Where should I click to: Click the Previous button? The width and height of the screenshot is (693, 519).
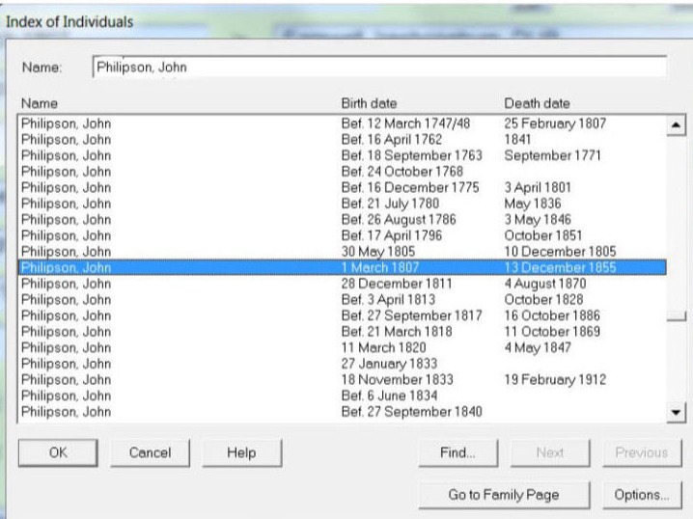click(642, 452)
